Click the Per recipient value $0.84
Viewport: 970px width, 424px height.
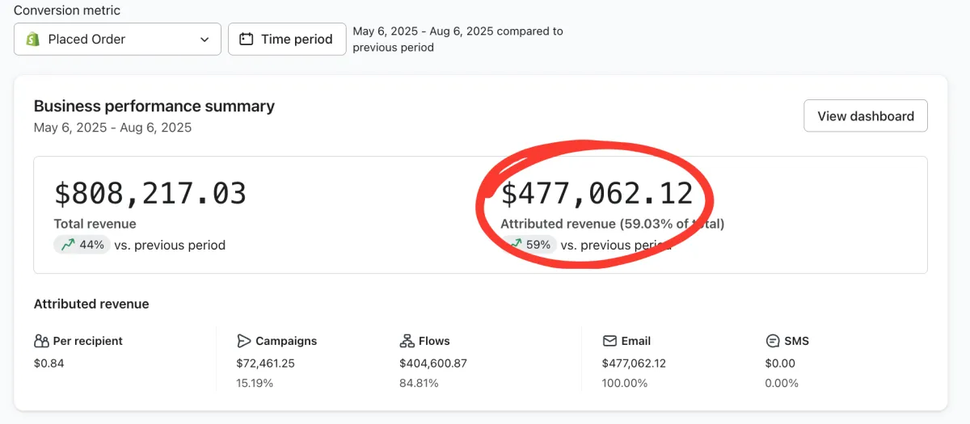click(48, 363)
